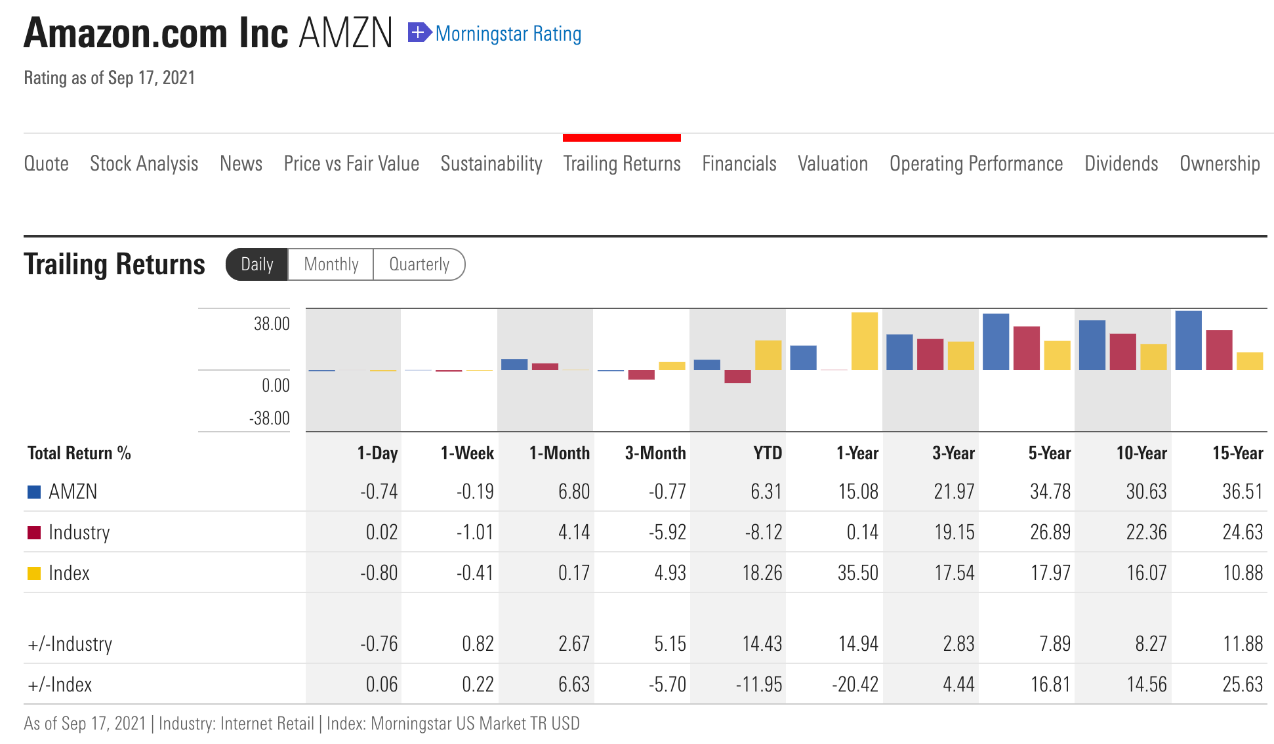This screenshot has width=1274, height=744.
Task: Click the 1-Week column header
Action: [467, 453]
